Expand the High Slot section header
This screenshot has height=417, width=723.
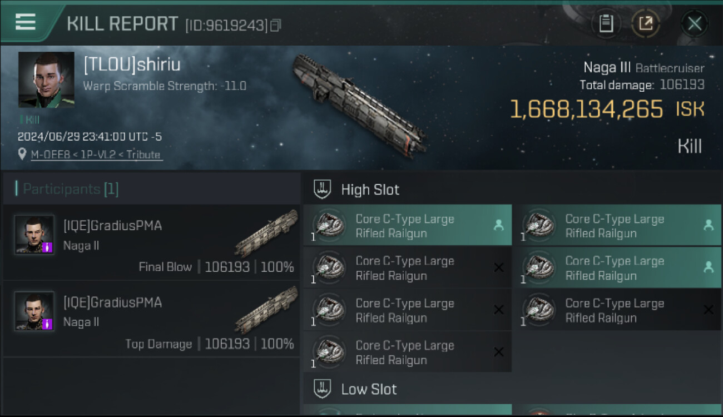click(x=370, y=190)
